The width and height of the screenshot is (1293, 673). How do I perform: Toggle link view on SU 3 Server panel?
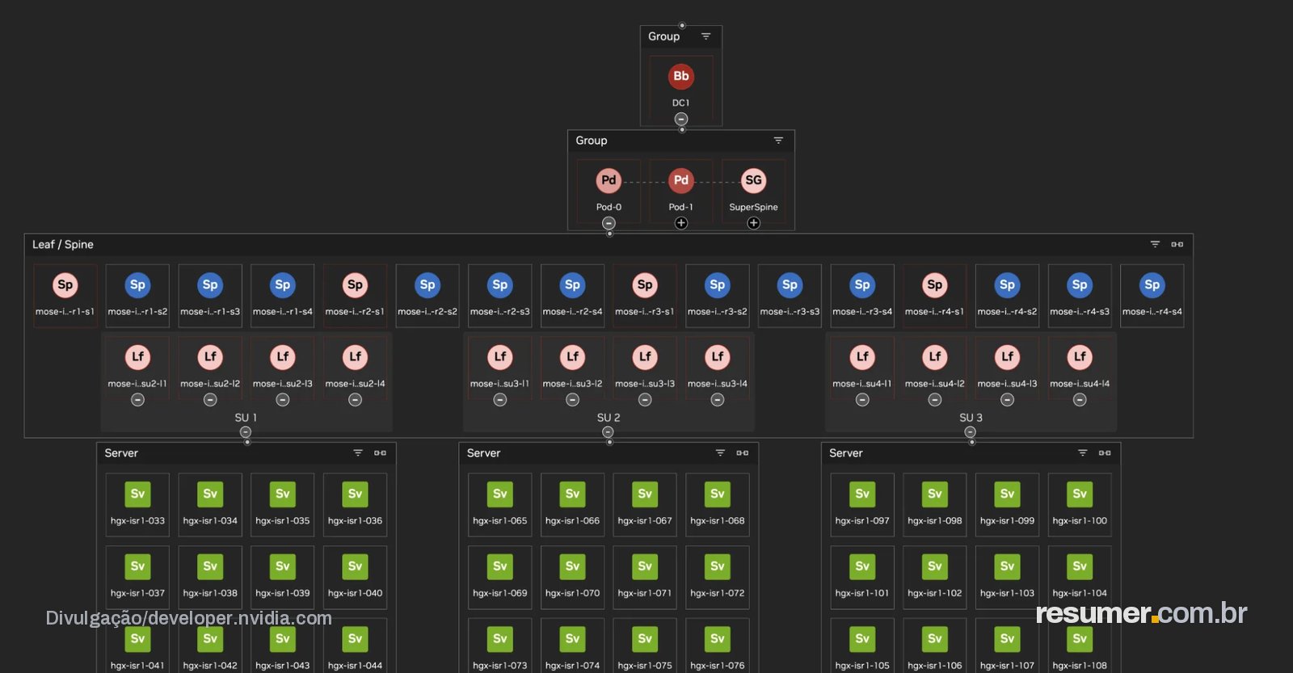pyautogui.click(x=1105, y=453)
